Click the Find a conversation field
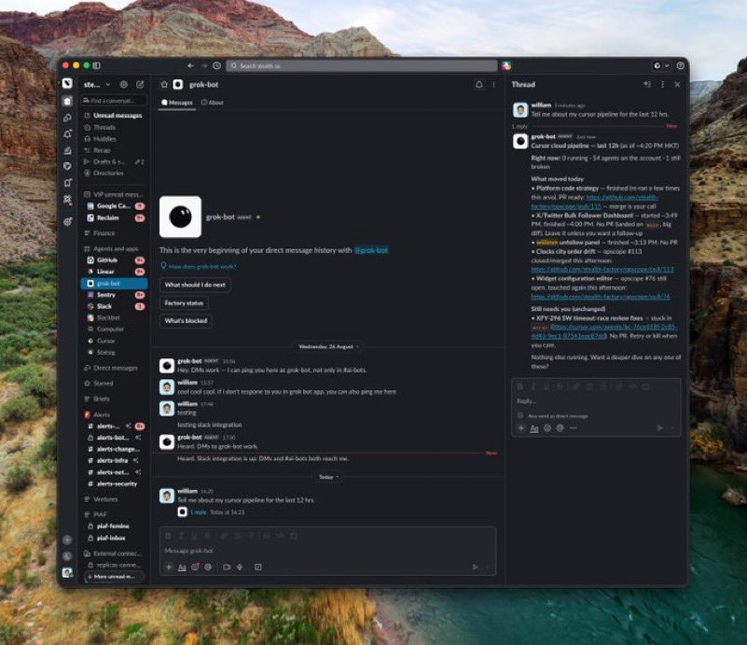 [115, 101]
